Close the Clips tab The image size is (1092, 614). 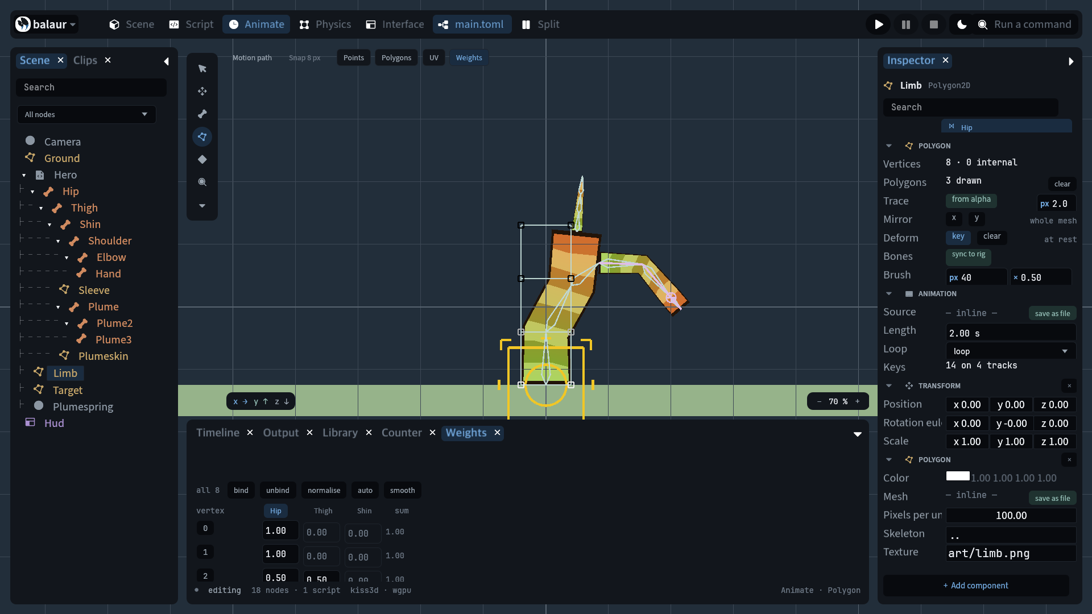(107, 60)
